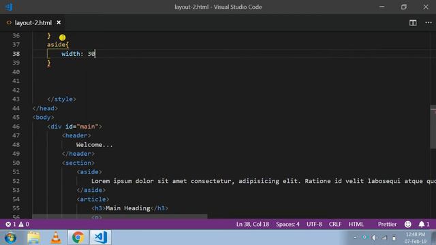The width and height of the screenshot is (436, 245).
Task: Click the VS Code logo in title bar
Action: (9, 7)
